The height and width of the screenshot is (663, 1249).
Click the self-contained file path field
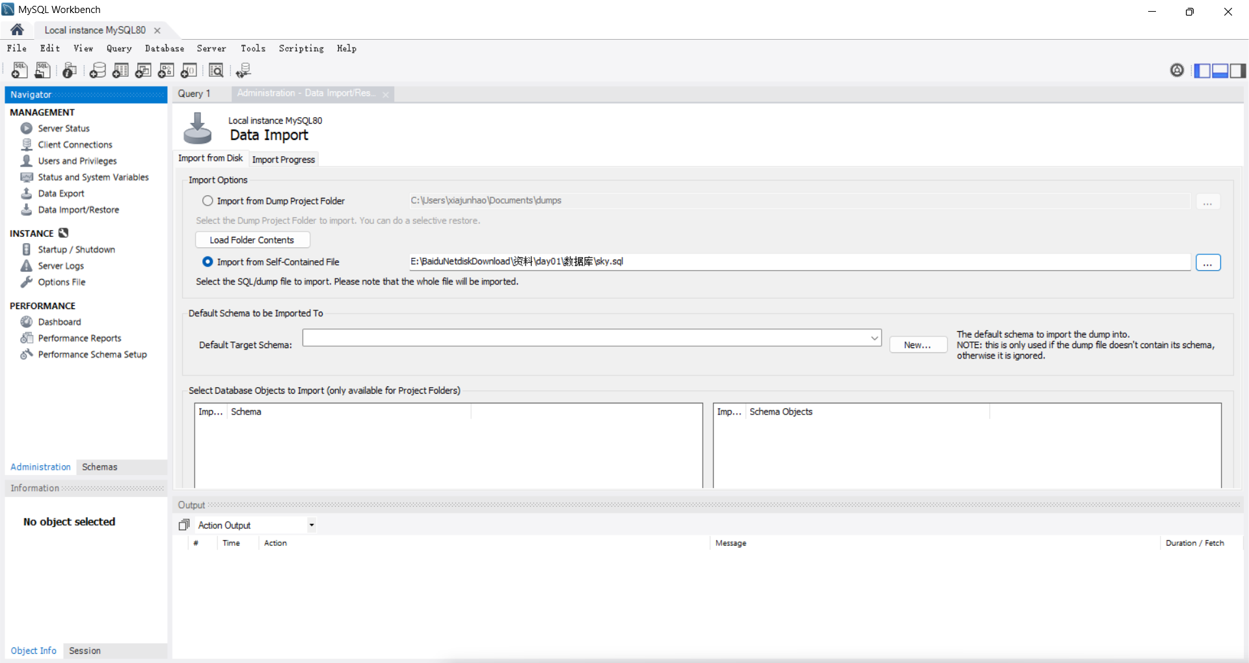coord(799,262)
